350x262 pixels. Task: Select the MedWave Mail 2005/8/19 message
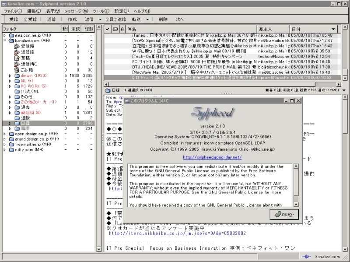pyautogui.click(x=222, y=72)
